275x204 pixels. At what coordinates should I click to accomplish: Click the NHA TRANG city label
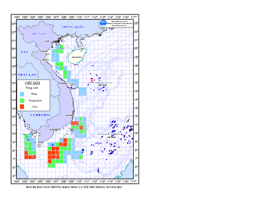(x=69, y=115)
